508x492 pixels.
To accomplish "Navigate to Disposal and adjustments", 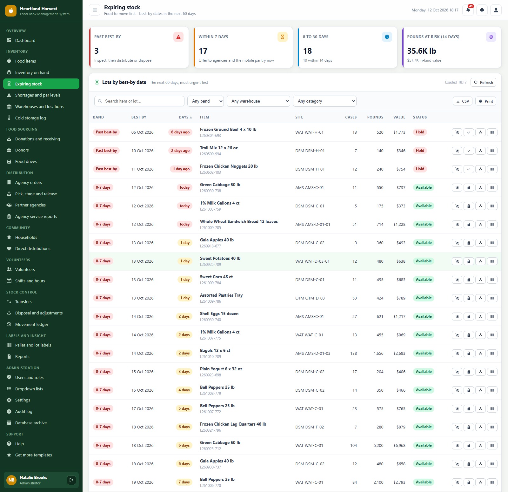I will point(41,313).
